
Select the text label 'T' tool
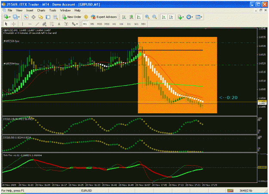(66, 24)
